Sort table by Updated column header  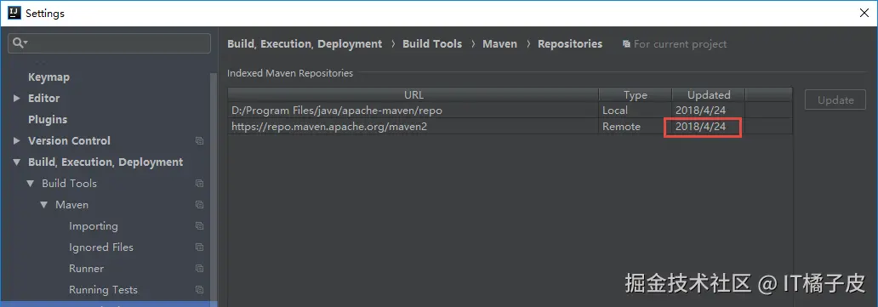tap(709, 94)
